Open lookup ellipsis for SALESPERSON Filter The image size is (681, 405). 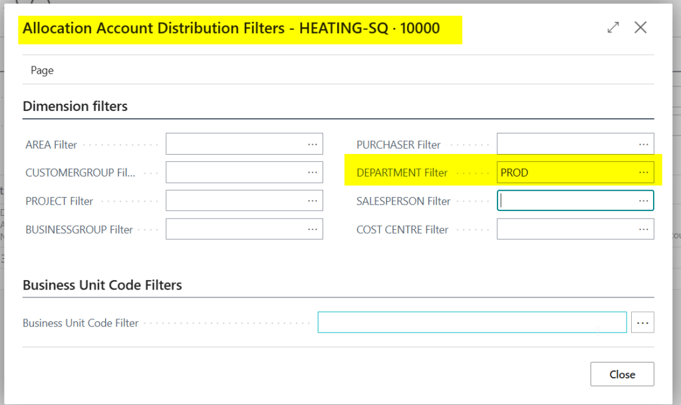(643, 201)
